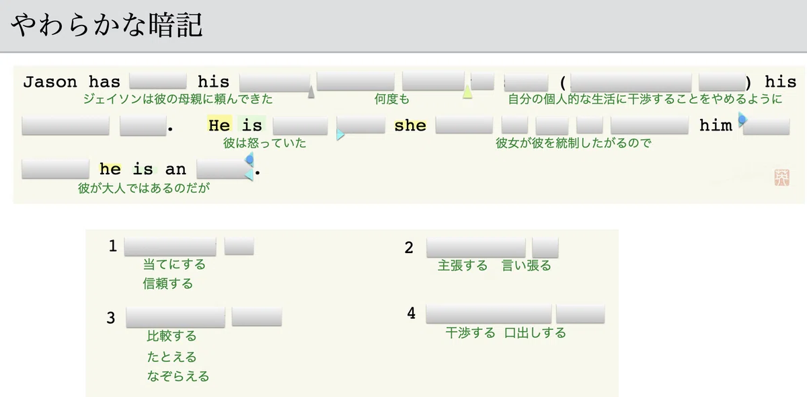Reveal the long hidden word after the open parenthesis

631,82
